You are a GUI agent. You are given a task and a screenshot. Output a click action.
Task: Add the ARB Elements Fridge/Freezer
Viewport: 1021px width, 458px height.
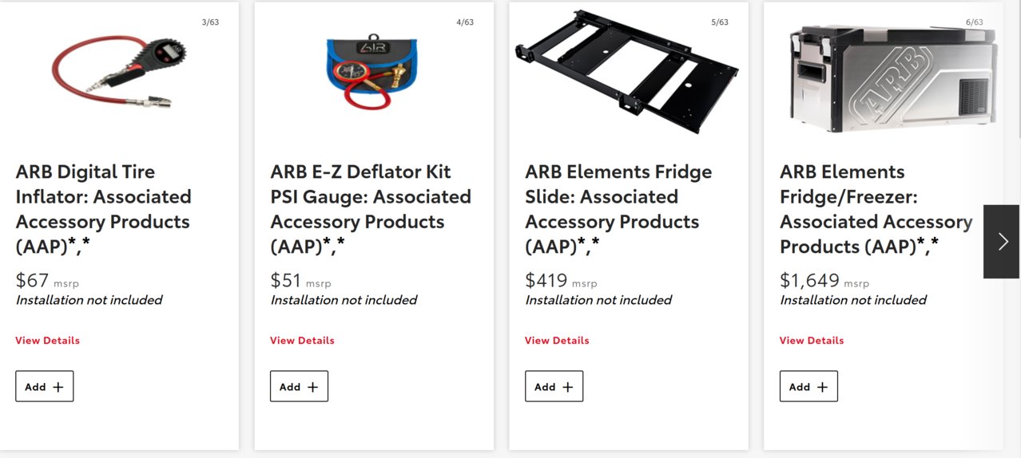pyautogui.click(x=808, y=386)
